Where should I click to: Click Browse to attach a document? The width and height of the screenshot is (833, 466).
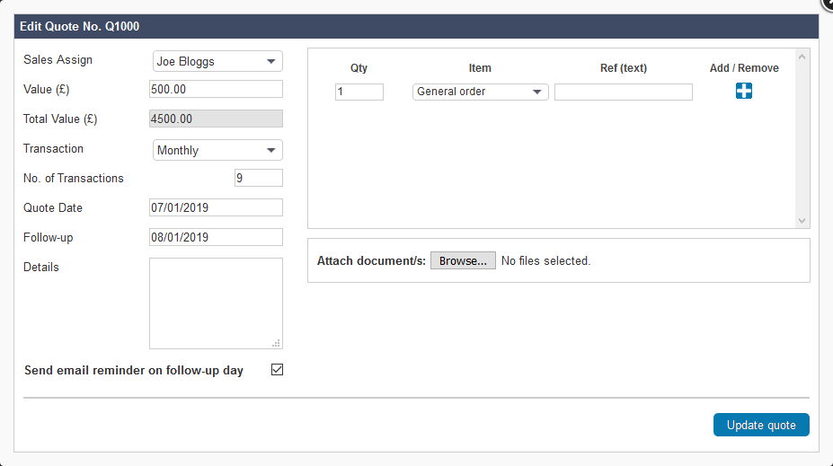click(463, 260)
